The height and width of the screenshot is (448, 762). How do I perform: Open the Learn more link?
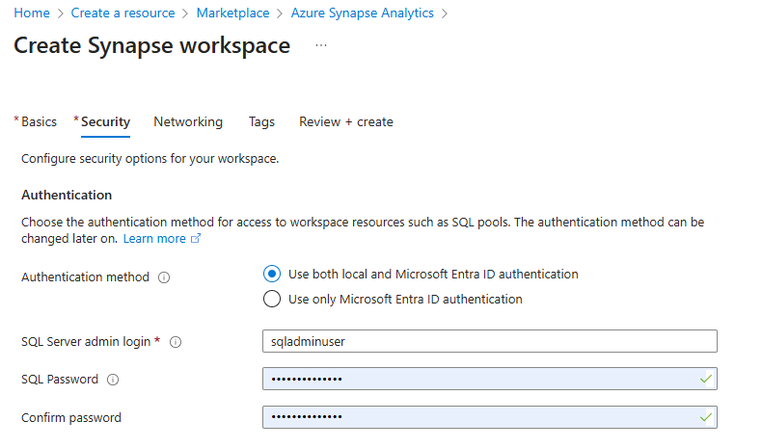click(x=154, y=239)
